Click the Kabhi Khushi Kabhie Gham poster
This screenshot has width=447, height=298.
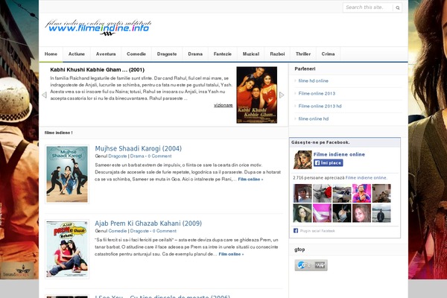pos(256,95)
